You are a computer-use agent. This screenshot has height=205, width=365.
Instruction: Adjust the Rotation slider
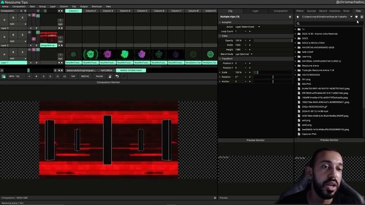(x=273, y=77)
